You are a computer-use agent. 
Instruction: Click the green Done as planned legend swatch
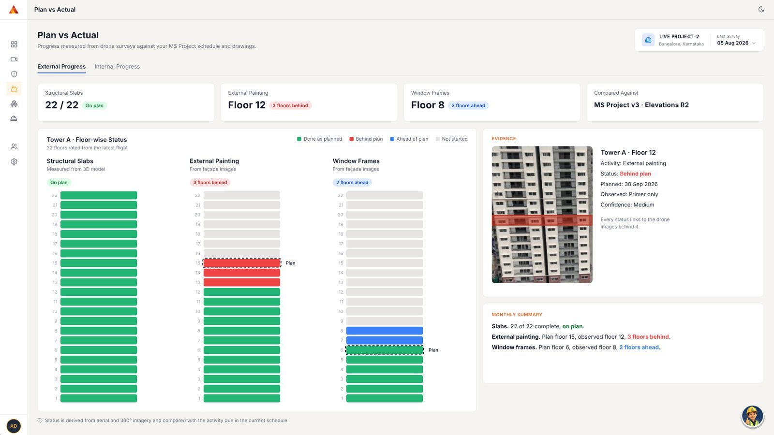pos(299,139)
